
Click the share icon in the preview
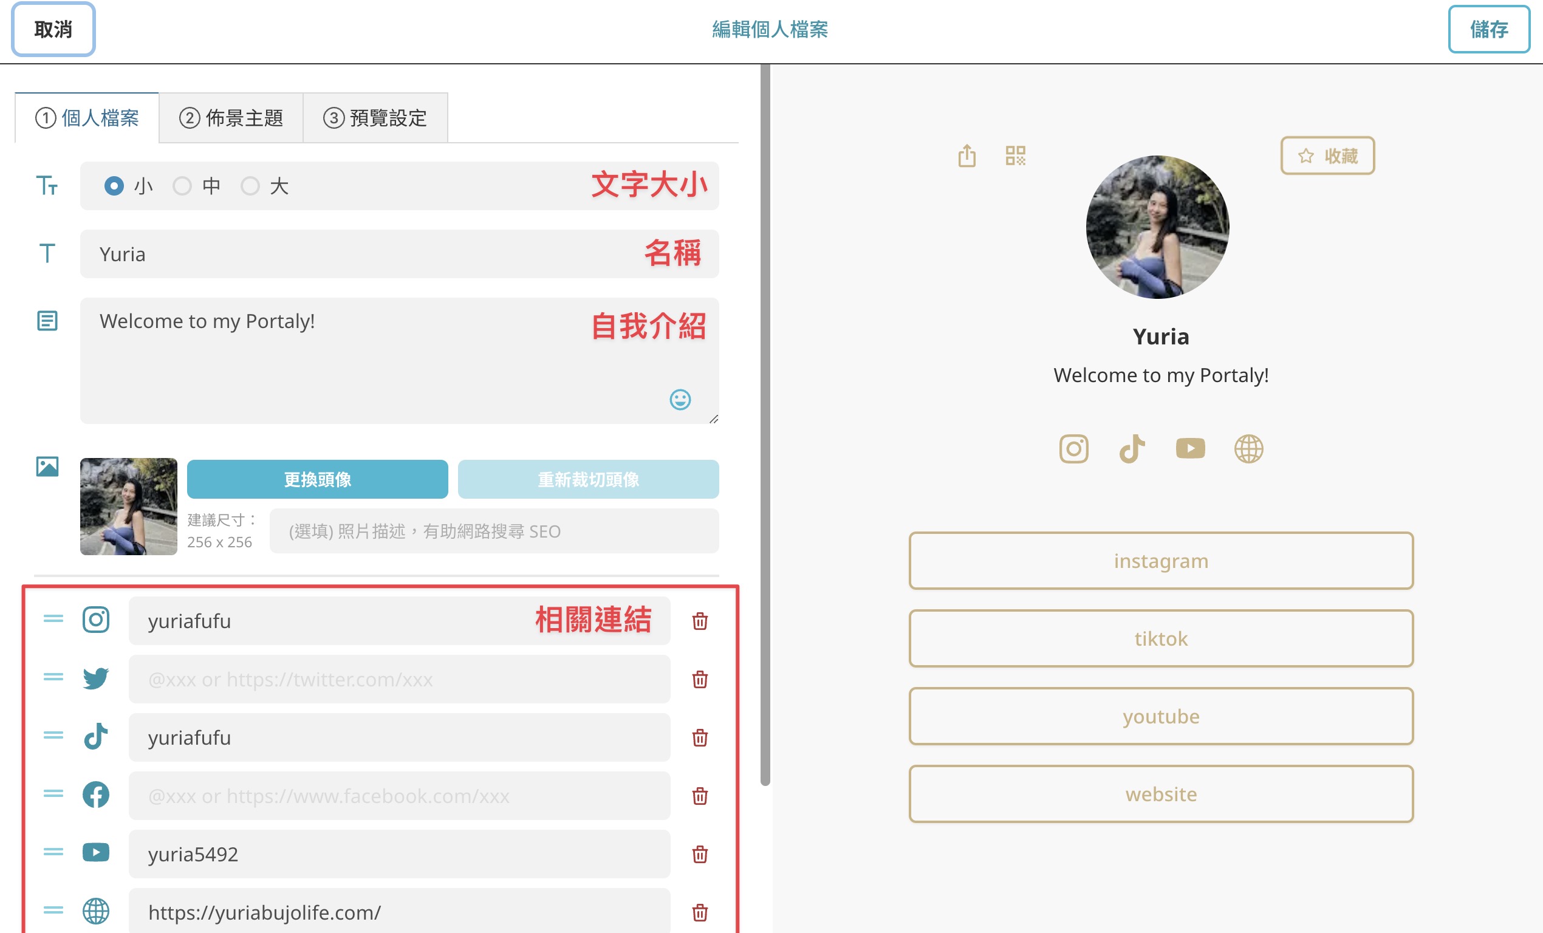[967, 155]
